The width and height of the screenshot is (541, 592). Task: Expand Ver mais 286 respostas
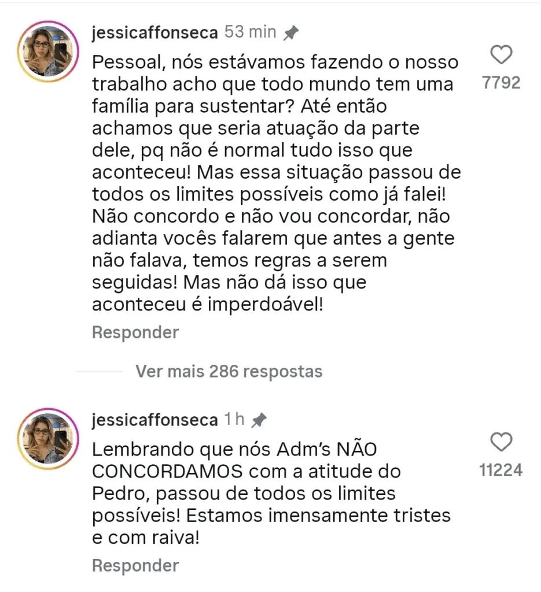[229, 371]
